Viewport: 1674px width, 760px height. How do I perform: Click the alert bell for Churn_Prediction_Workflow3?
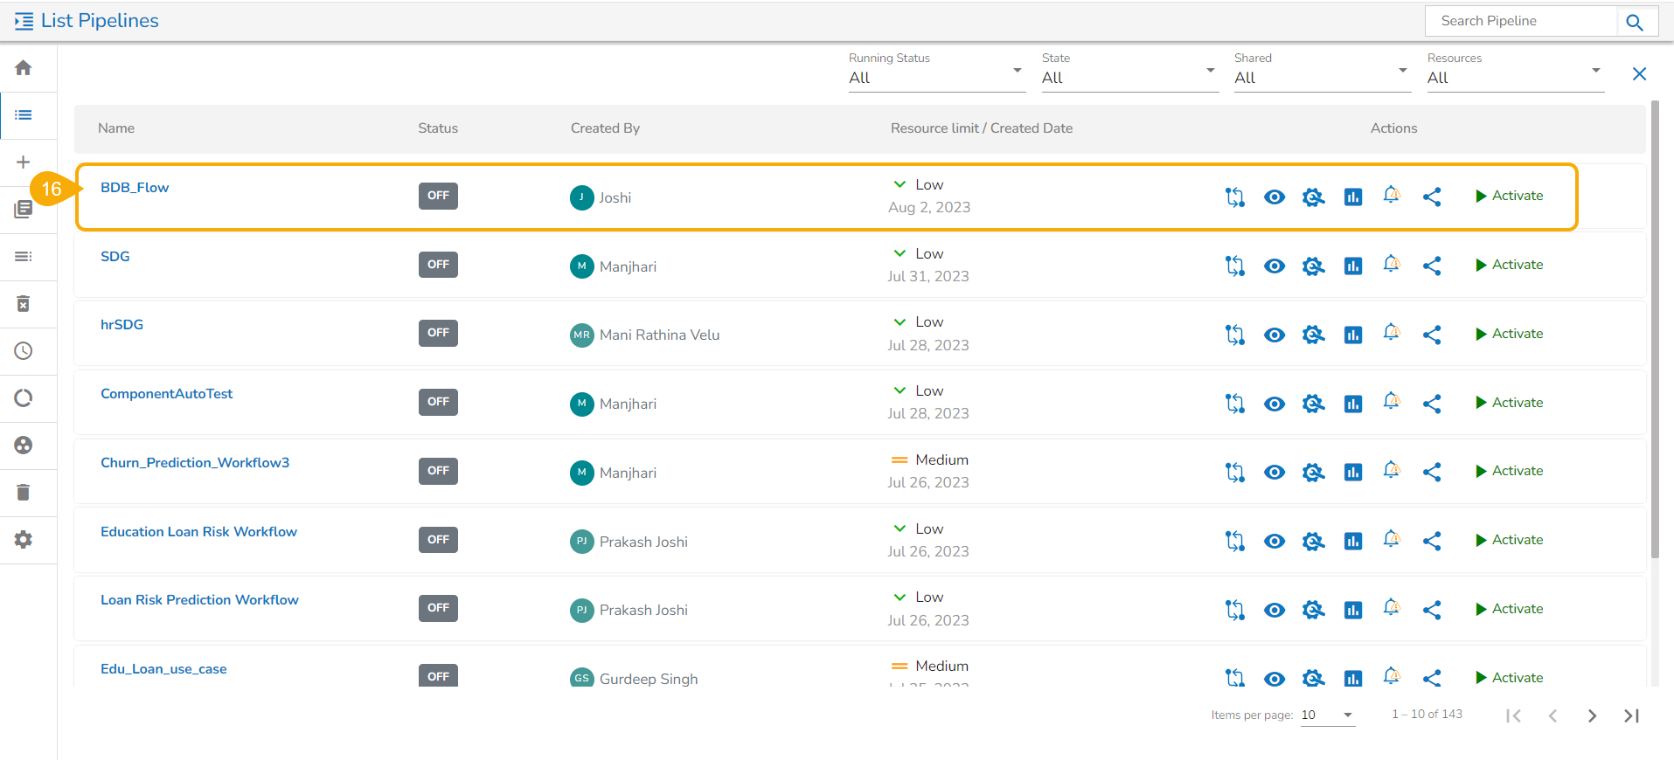tap(1392, 471)
